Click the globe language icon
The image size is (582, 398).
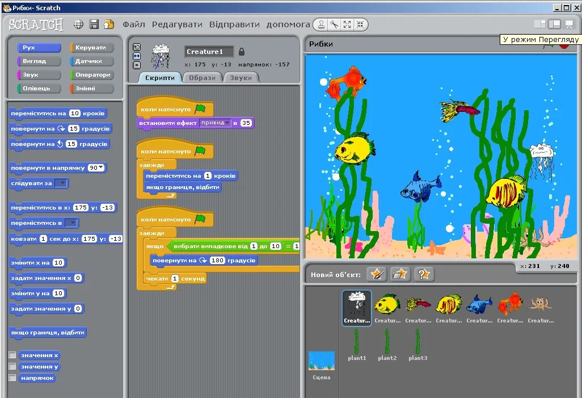(x=78, y=24)
